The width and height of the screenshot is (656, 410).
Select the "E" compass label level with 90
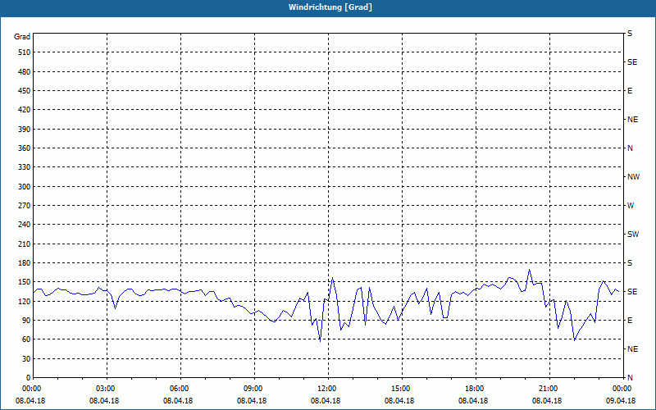[630, 321]
